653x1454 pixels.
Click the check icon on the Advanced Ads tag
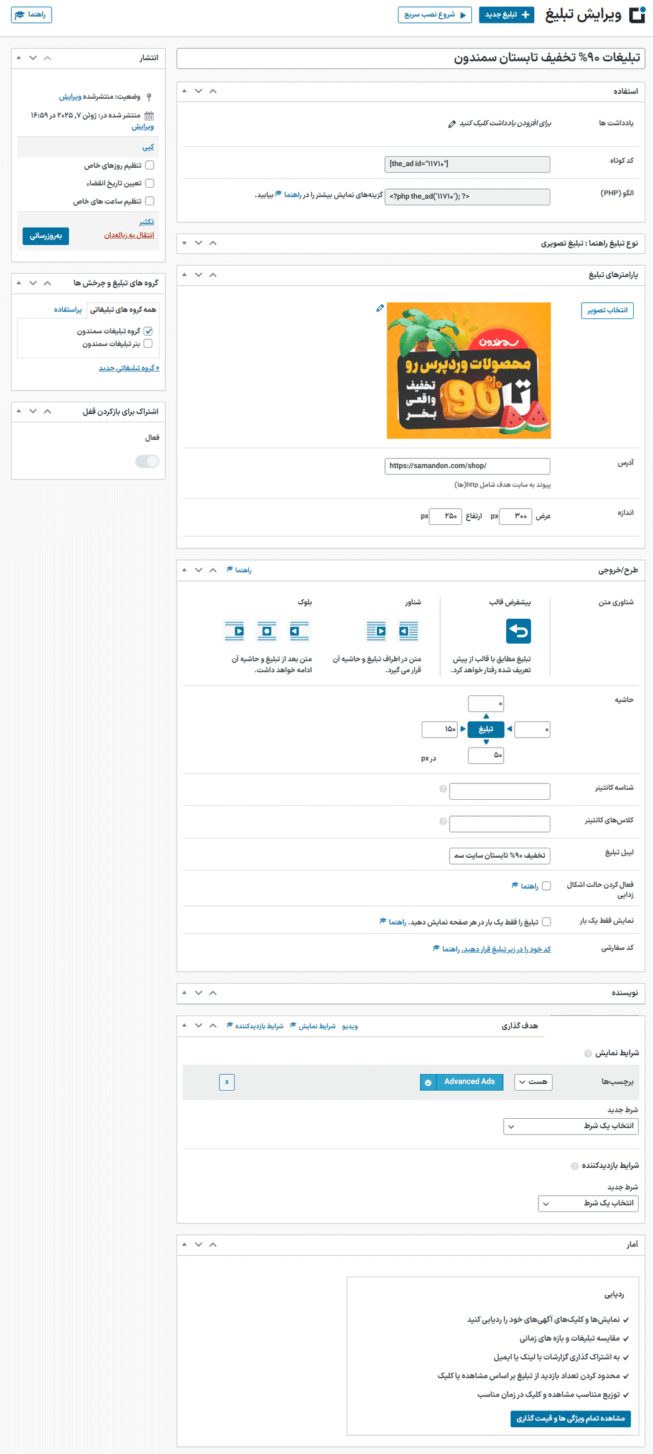[428, 1083]
